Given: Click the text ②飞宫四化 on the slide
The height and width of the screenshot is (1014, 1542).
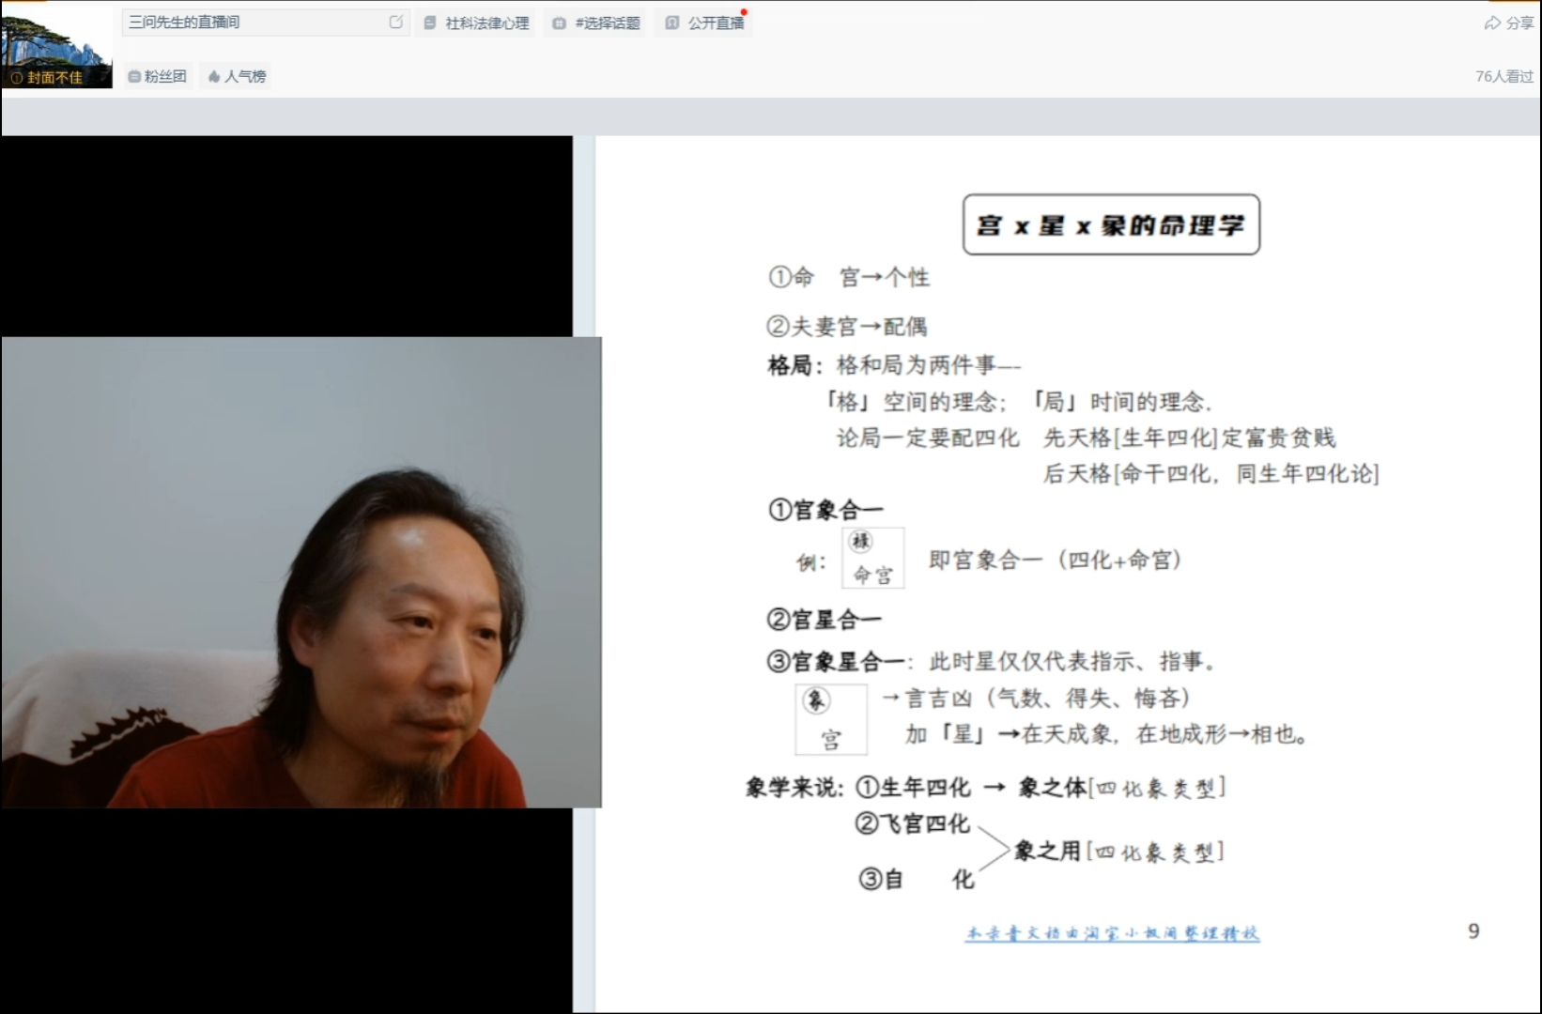Looking at the screenshot, I should point(912,823).
